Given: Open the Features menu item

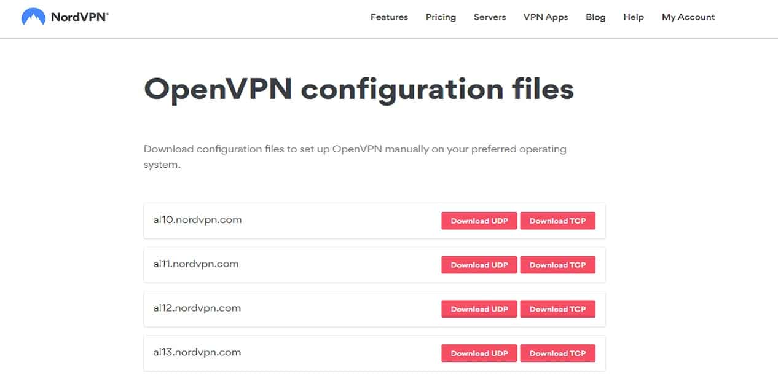Looking at the screenshot, I should pyautogui.click(x=389, y=17).
